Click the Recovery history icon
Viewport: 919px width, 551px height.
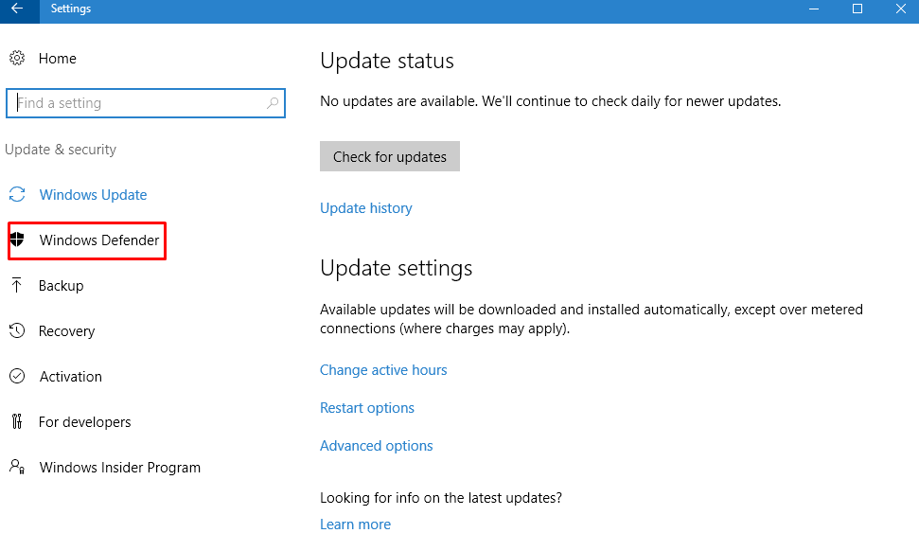17,331
